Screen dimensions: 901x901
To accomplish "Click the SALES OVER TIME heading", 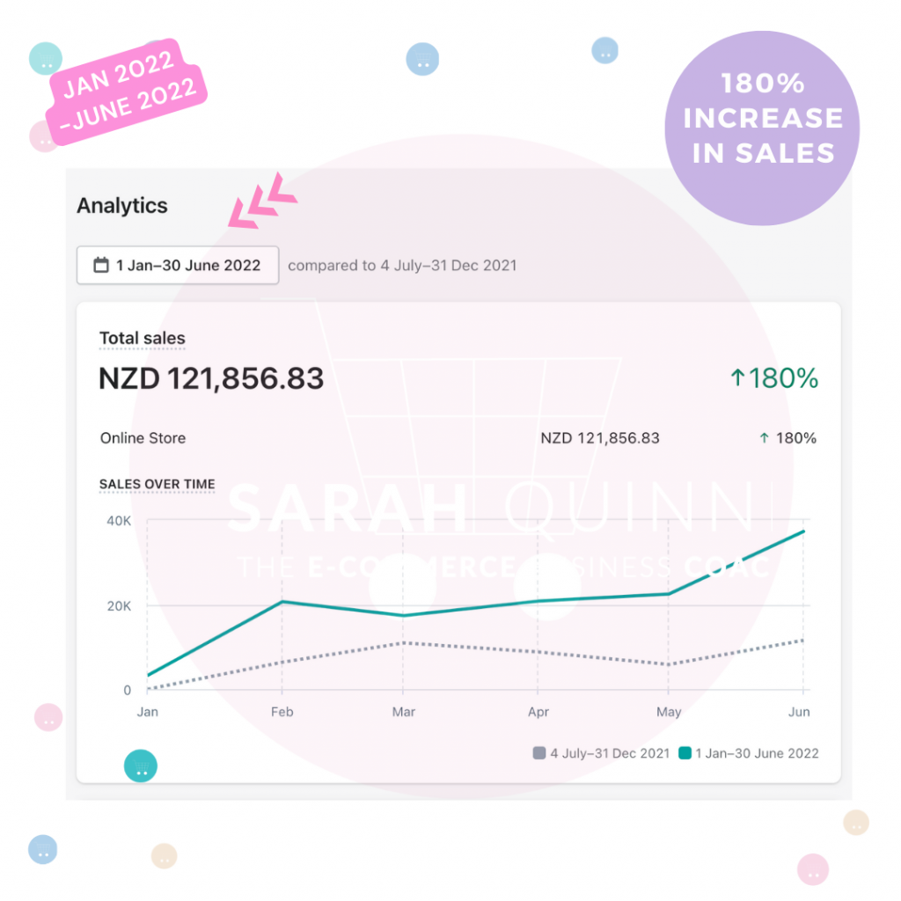I will [157, 485].
